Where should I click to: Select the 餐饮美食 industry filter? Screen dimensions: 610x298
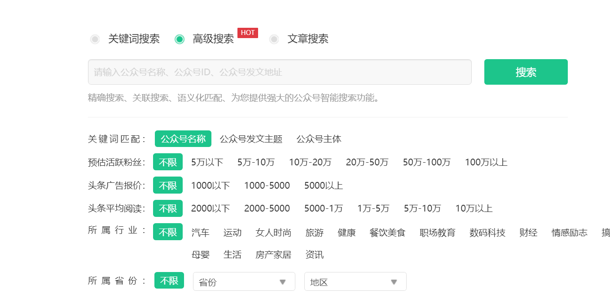point(387,233)
